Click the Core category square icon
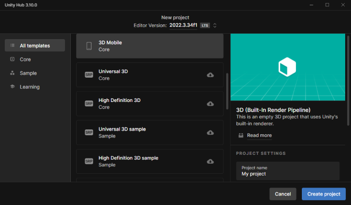 pyautogui.click(x=12, y=59)
